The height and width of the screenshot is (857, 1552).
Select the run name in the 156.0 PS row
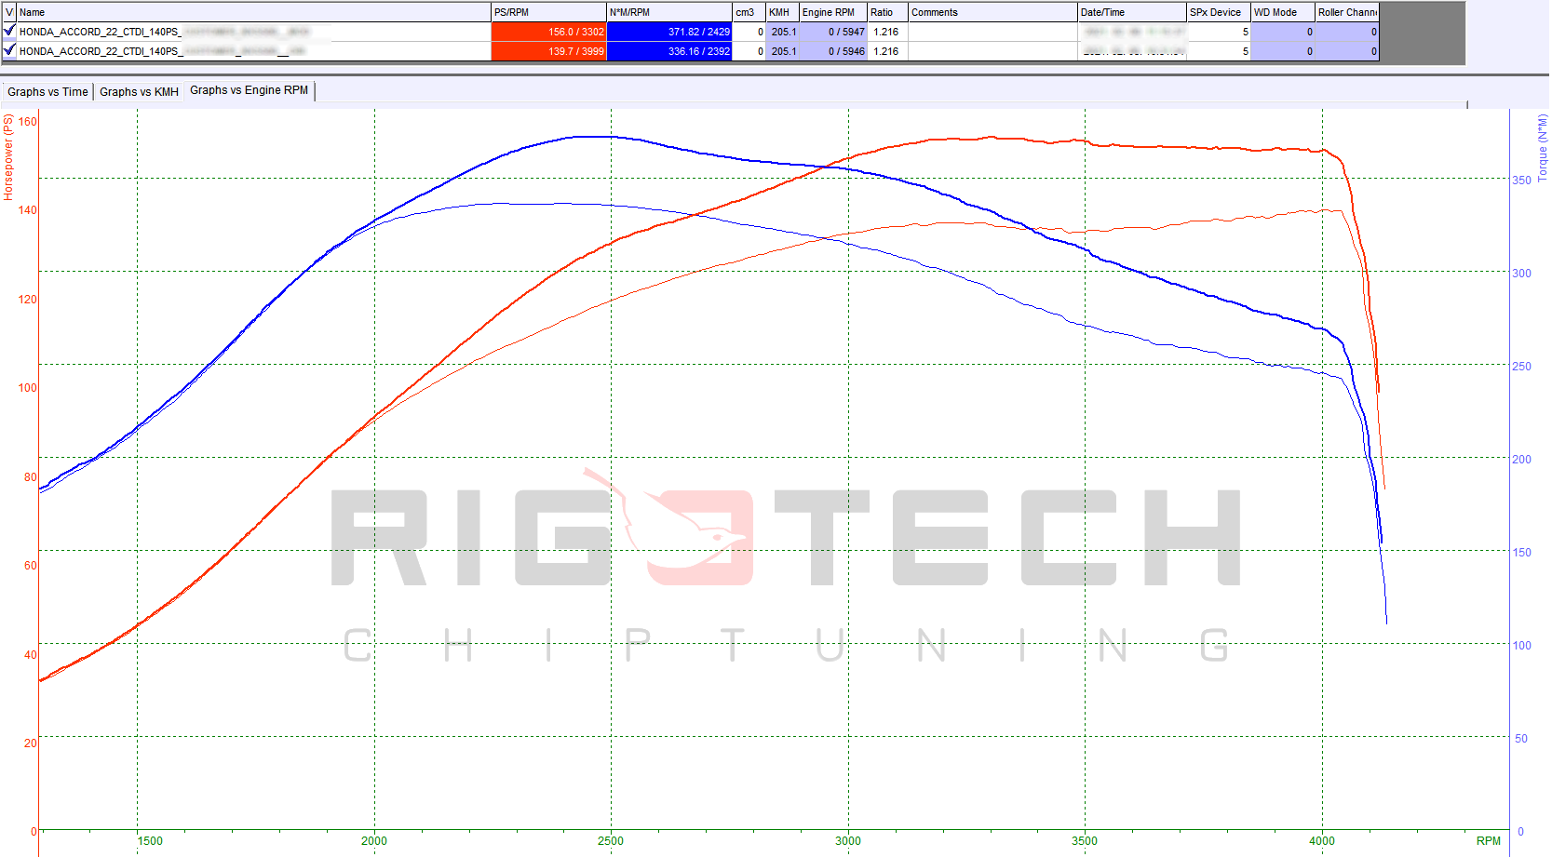click(x=253, y=32)
